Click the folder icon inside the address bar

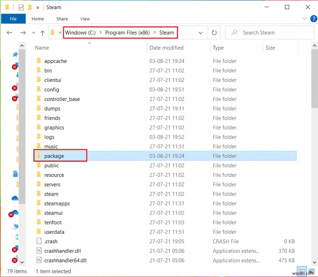[53, 33]
